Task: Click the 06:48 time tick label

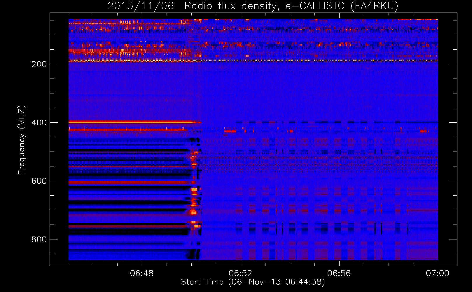Action: click(142, 274)
